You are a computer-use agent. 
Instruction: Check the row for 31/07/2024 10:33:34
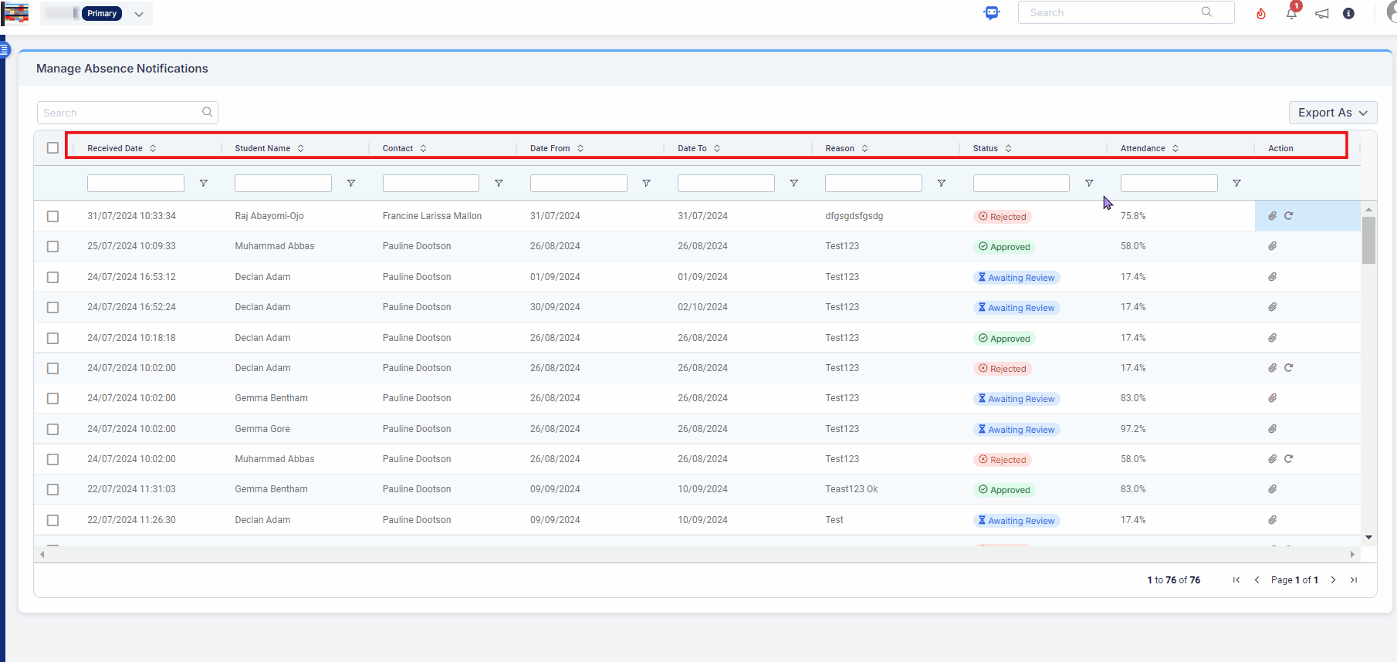[x=52, y=216]
